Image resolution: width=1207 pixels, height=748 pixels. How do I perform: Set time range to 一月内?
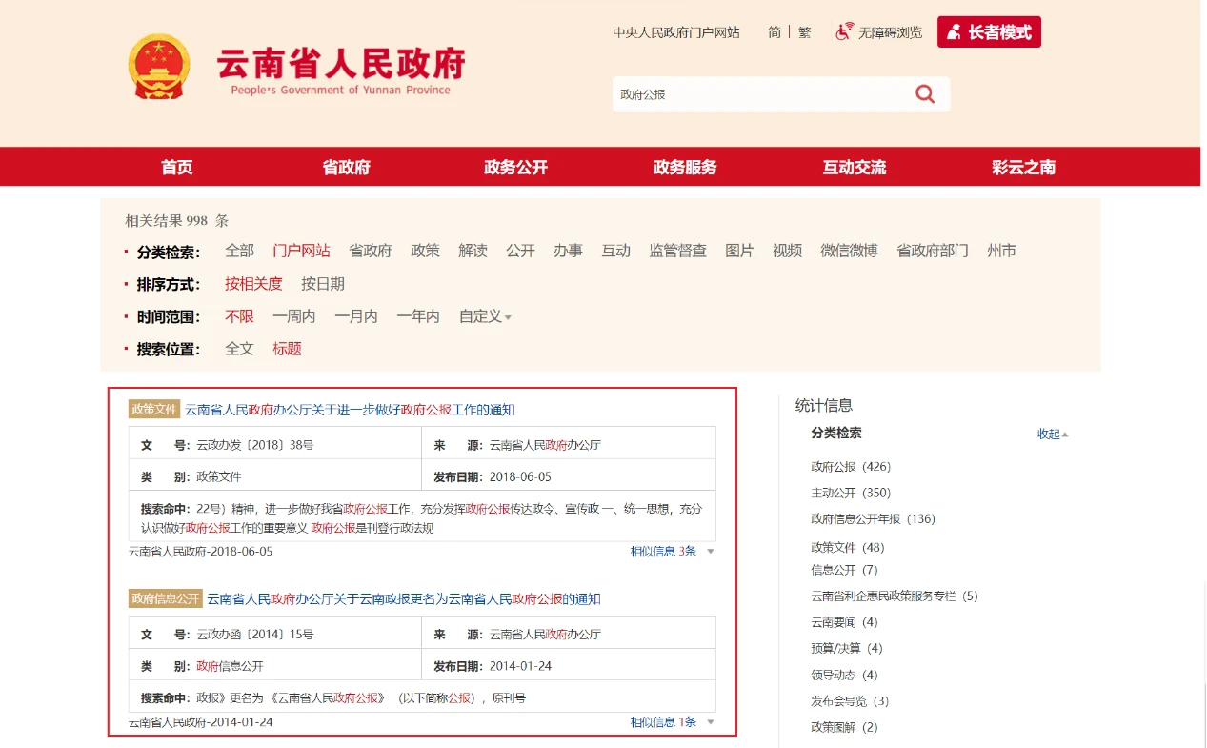tap(356, 316)
